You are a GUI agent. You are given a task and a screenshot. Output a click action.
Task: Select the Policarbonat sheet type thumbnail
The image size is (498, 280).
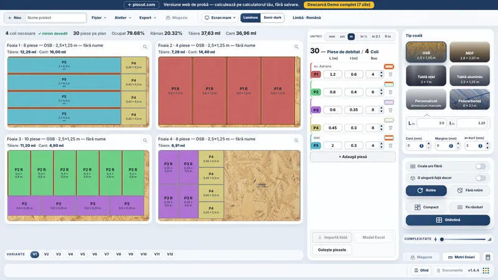[x=469, y=100]
